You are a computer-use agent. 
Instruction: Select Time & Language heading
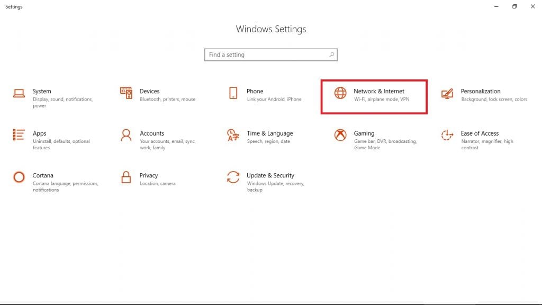pyautogui.click(x=269, y=133)
